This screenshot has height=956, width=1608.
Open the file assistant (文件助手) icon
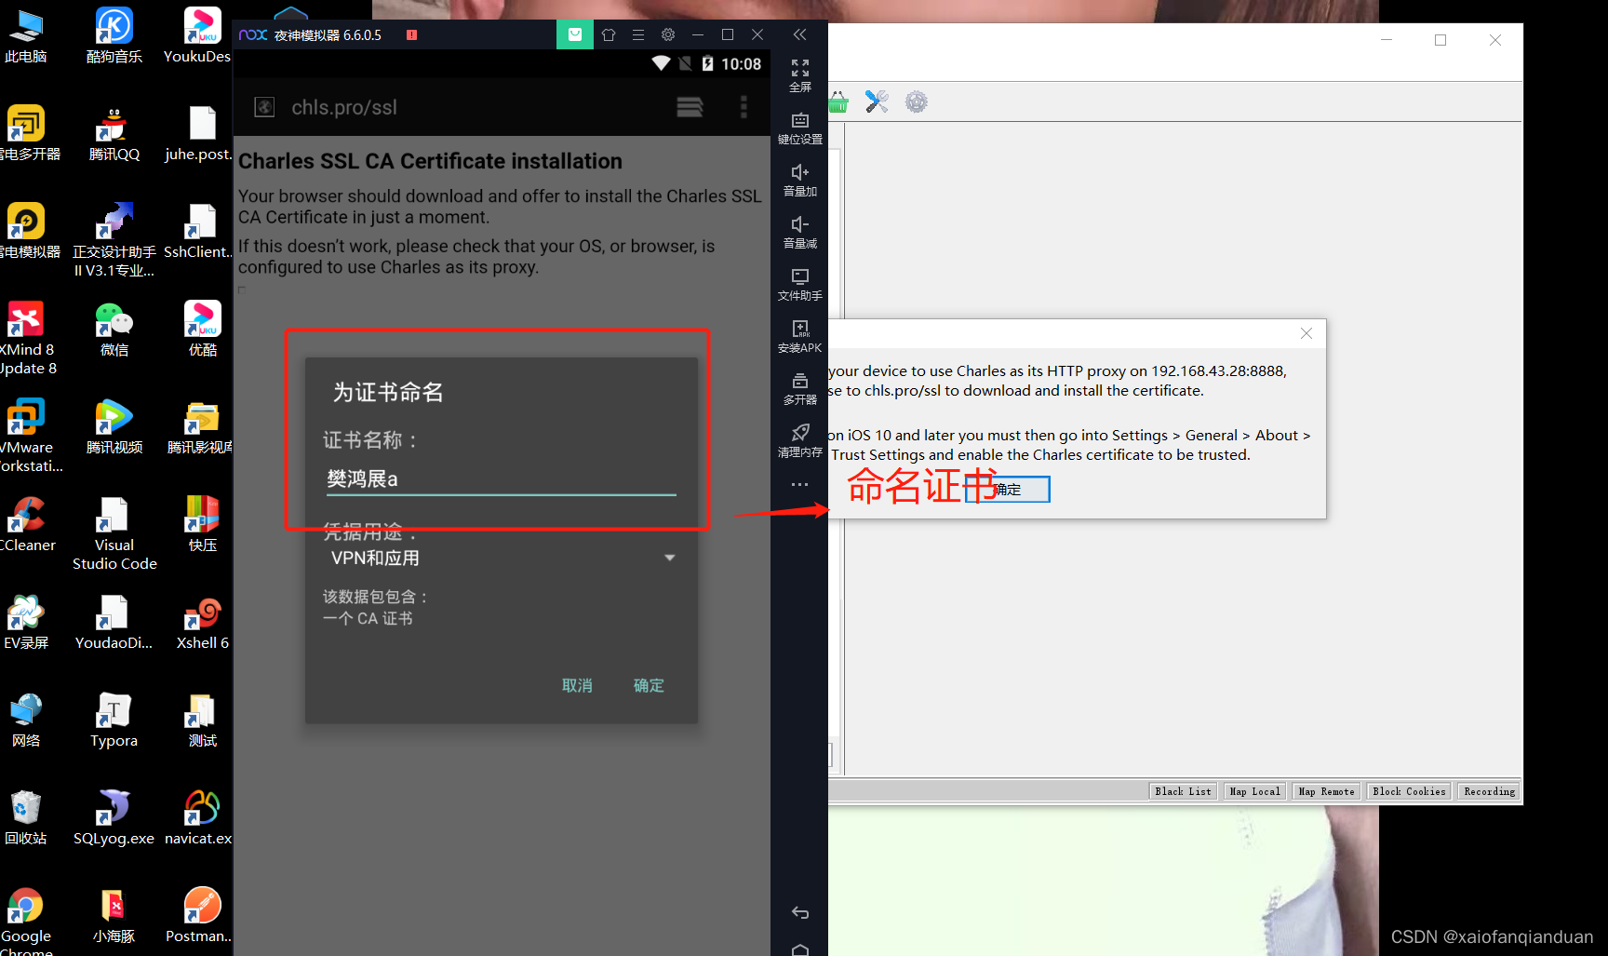(800, 285)
